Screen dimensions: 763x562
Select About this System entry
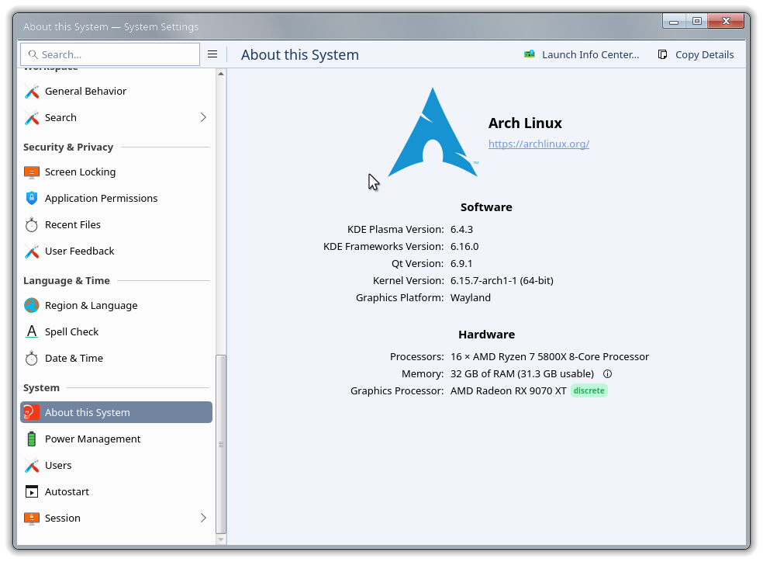pyautogui.click(x=116, y=412)
